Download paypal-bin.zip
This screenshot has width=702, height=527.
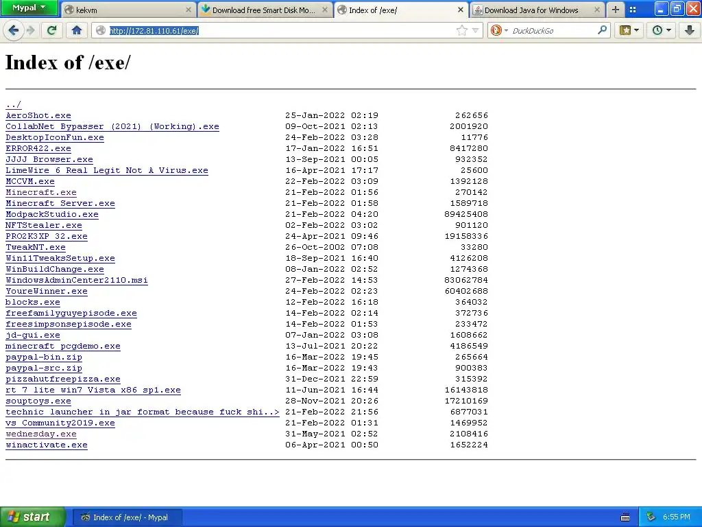(44, 357)
